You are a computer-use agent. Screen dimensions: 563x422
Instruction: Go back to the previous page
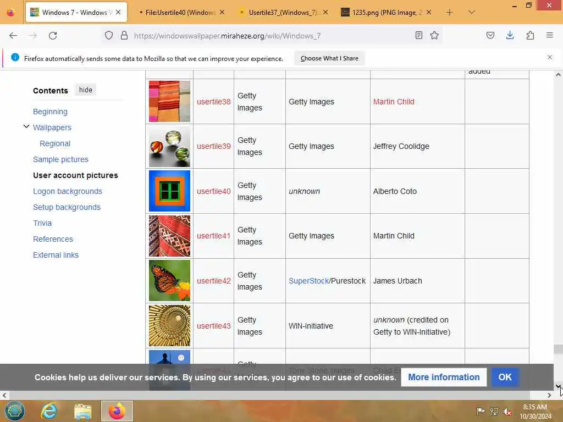13,36
